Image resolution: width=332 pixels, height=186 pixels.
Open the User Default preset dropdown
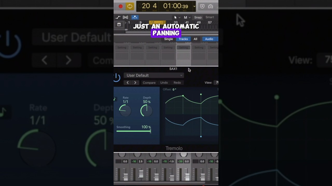[154, 75]
